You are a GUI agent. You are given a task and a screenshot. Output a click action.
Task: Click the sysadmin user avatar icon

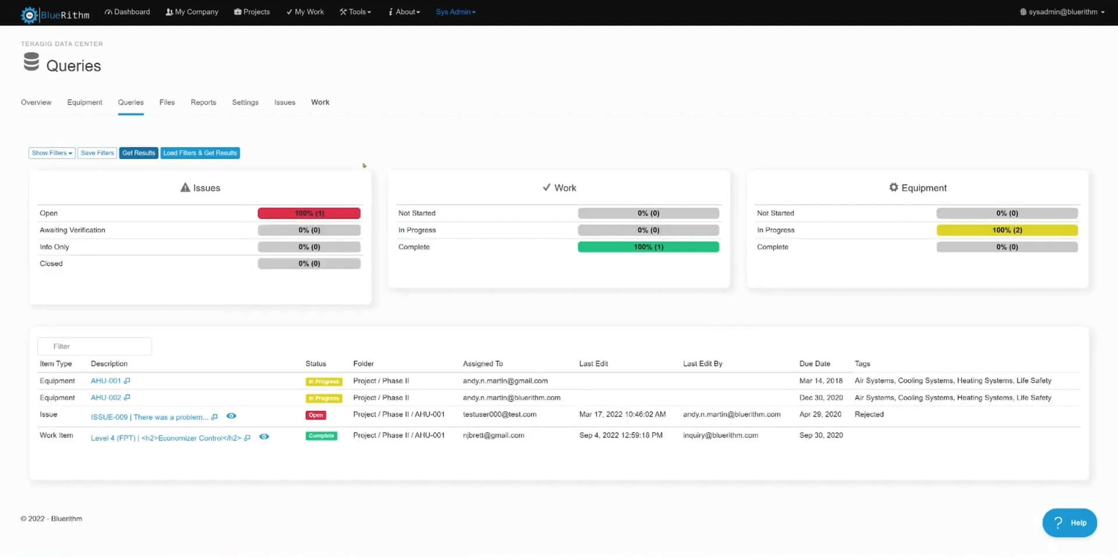coord(1023,12)
